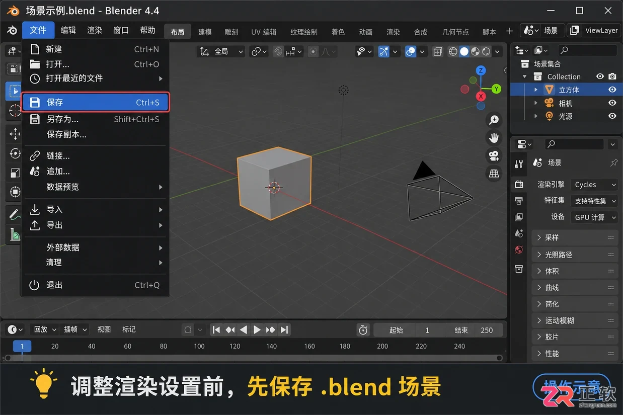The width and height of the screenshot is (623, 415).
Task: Toggle visibility eye for 相机
Action: (612, 103)
